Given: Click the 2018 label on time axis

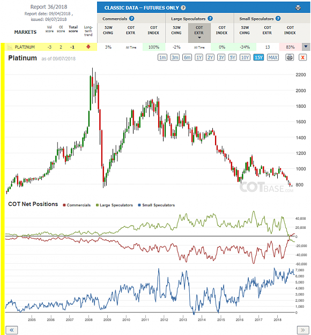Looking at the screenshot, I should [277, 319].
